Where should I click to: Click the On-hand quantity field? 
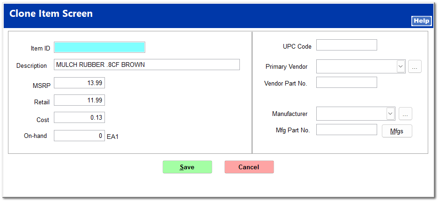tap(79, 136)
